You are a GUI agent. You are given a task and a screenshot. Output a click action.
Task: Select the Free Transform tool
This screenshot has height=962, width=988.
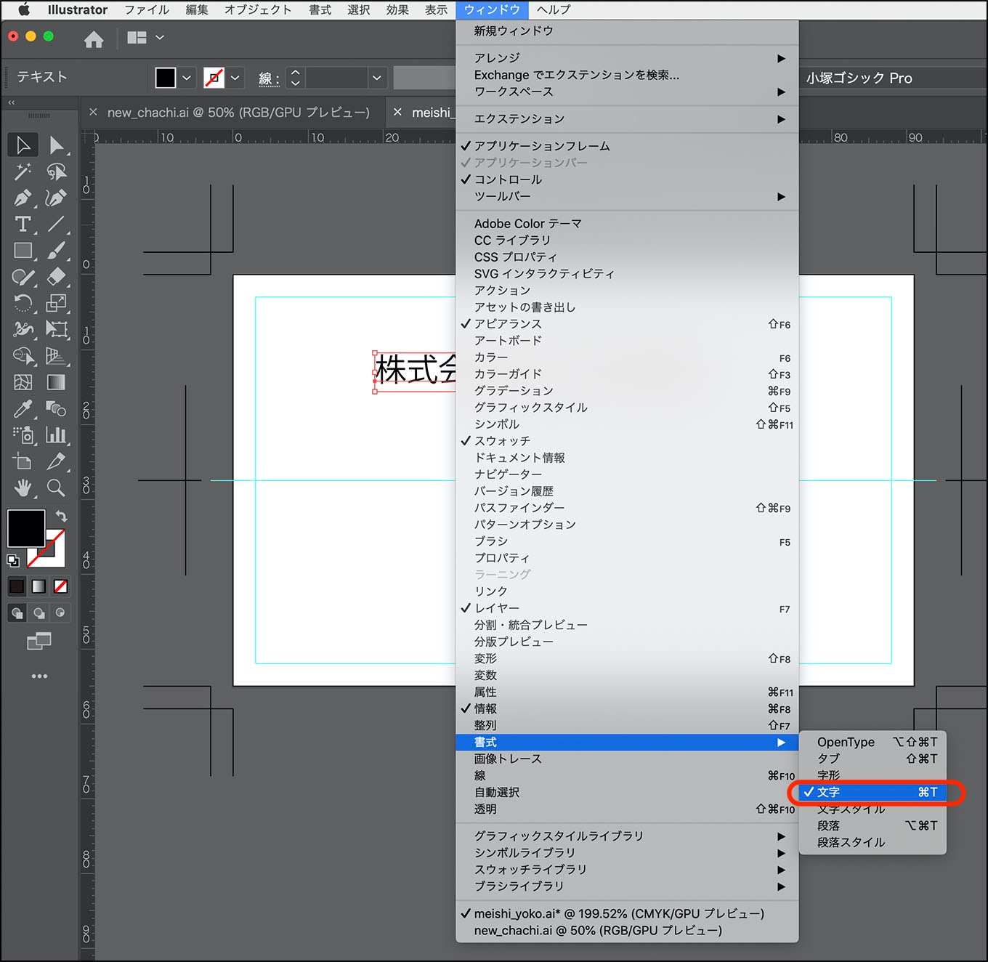pos(57,329)
